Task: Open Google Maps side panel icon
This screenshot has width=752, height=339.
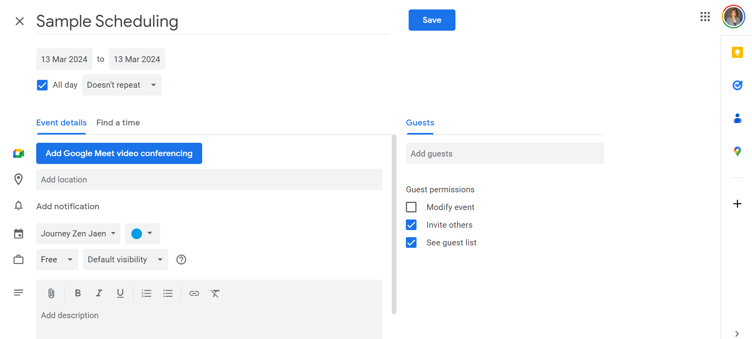Action: coord(737,151)
